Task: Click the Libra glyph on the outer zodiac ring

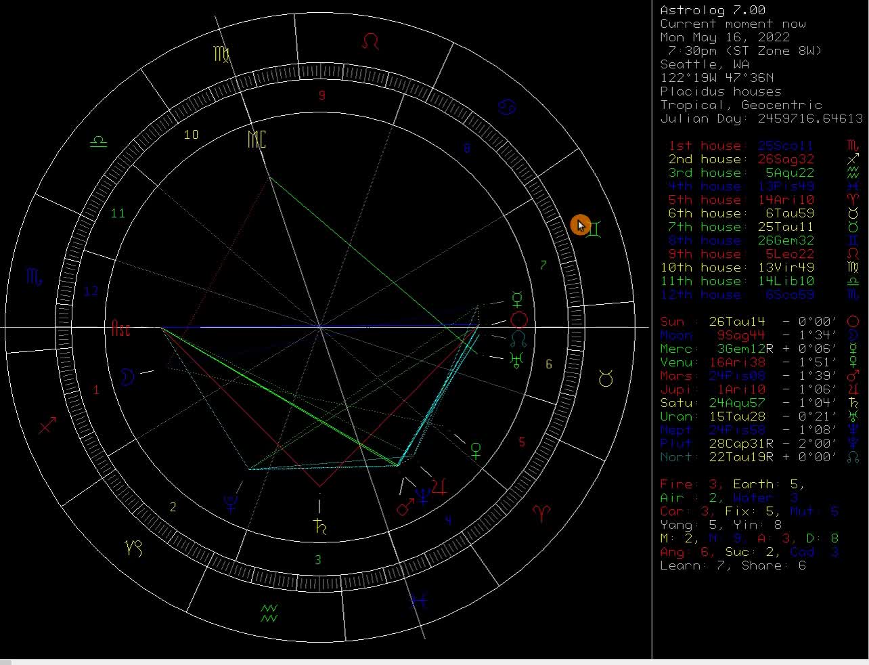Action: (99, 142)
